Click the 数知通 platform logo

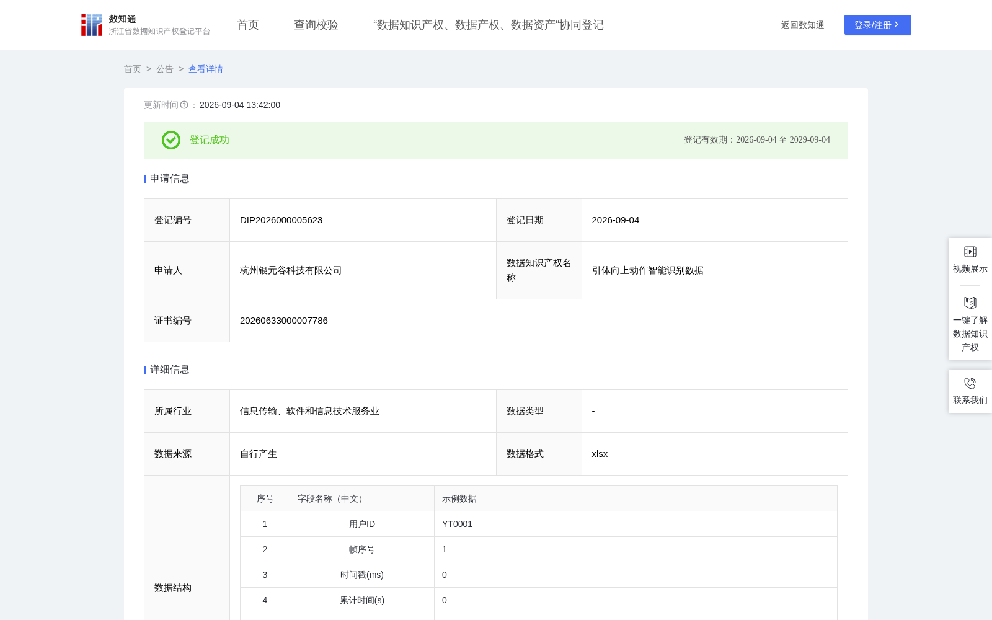tap(145, 25)
